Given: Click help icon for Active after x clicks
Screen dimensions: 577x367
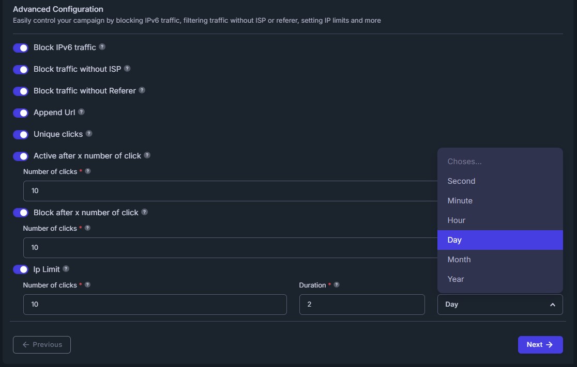Looking at the screenshot, I should point(147,155).
